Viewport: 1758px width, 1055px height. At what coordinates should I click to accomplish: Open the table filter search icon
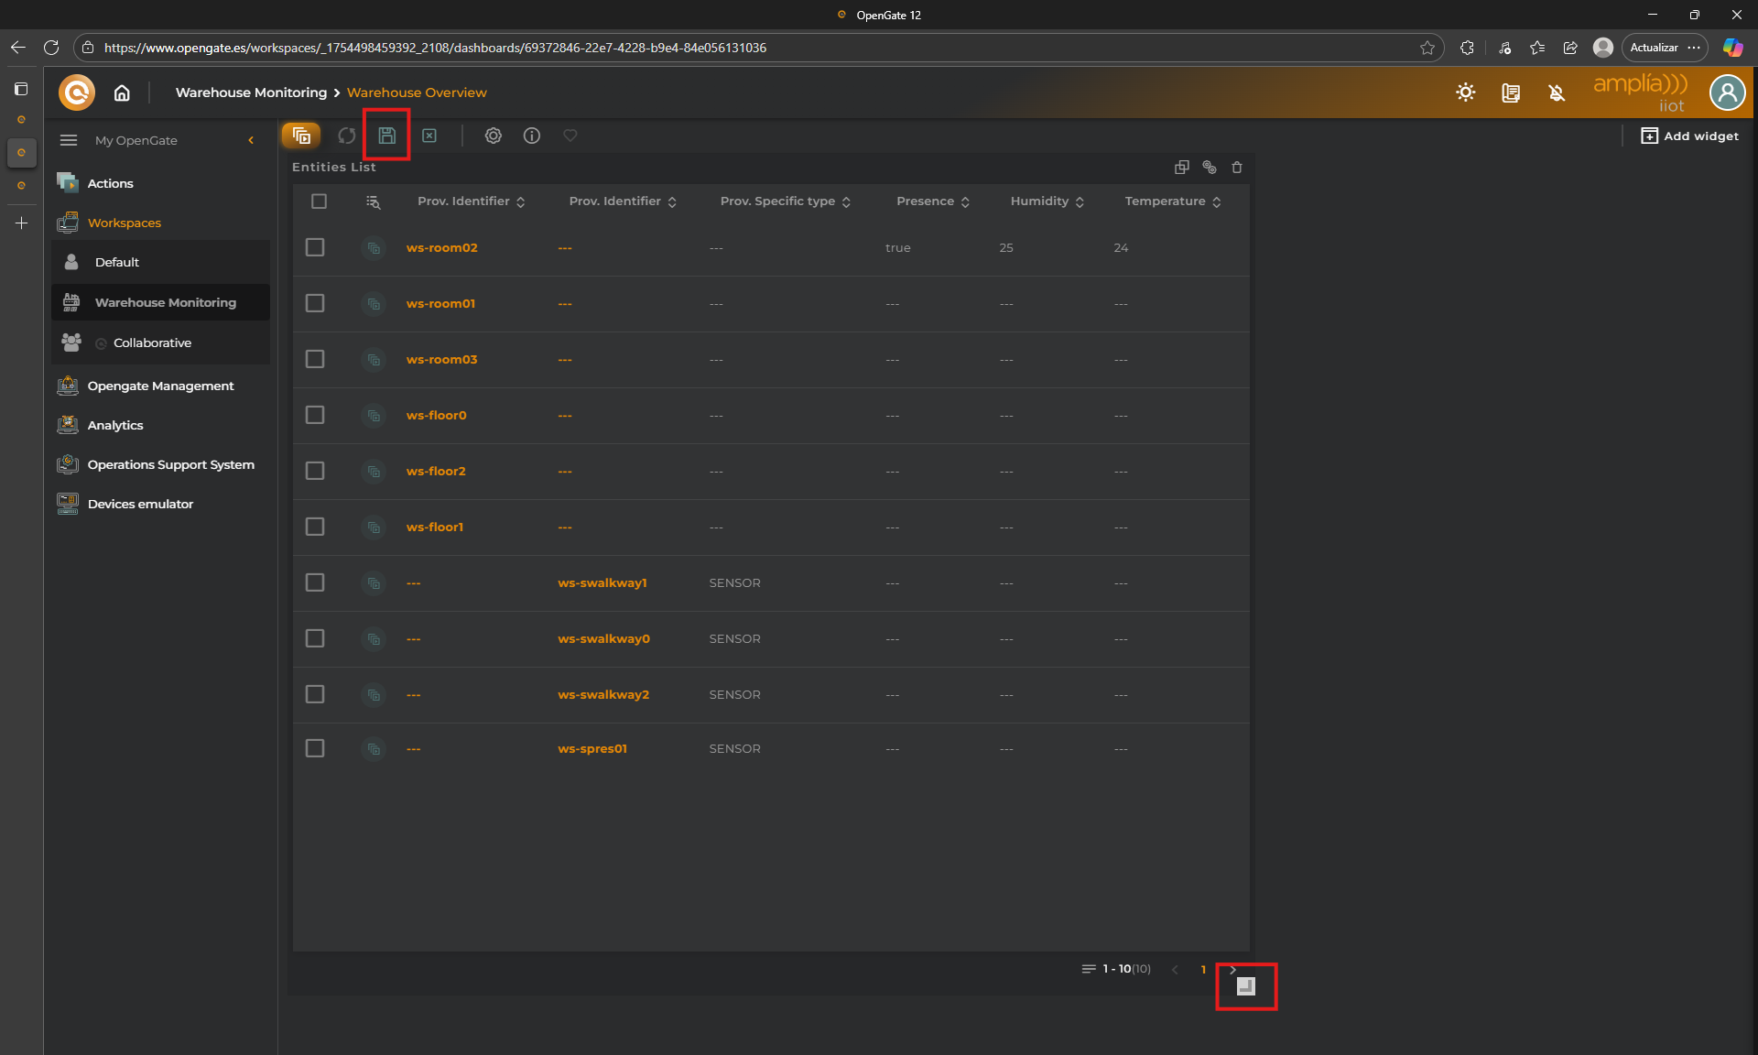click(x=373, y=201)
